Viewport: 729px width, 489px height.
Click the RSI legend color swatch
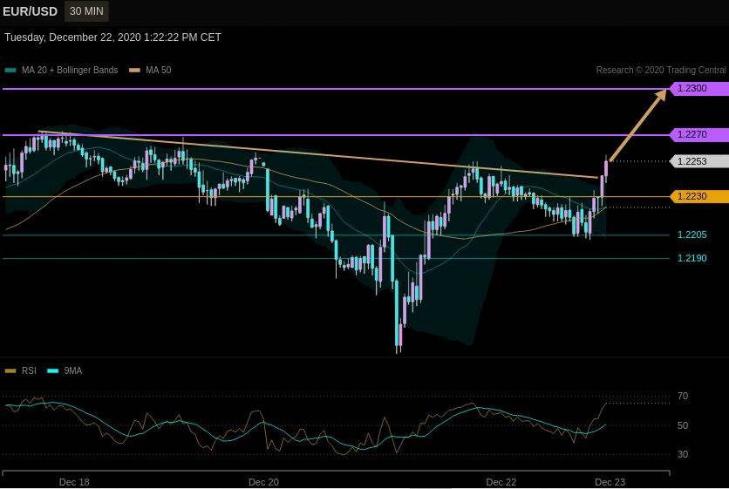[10, 371]
